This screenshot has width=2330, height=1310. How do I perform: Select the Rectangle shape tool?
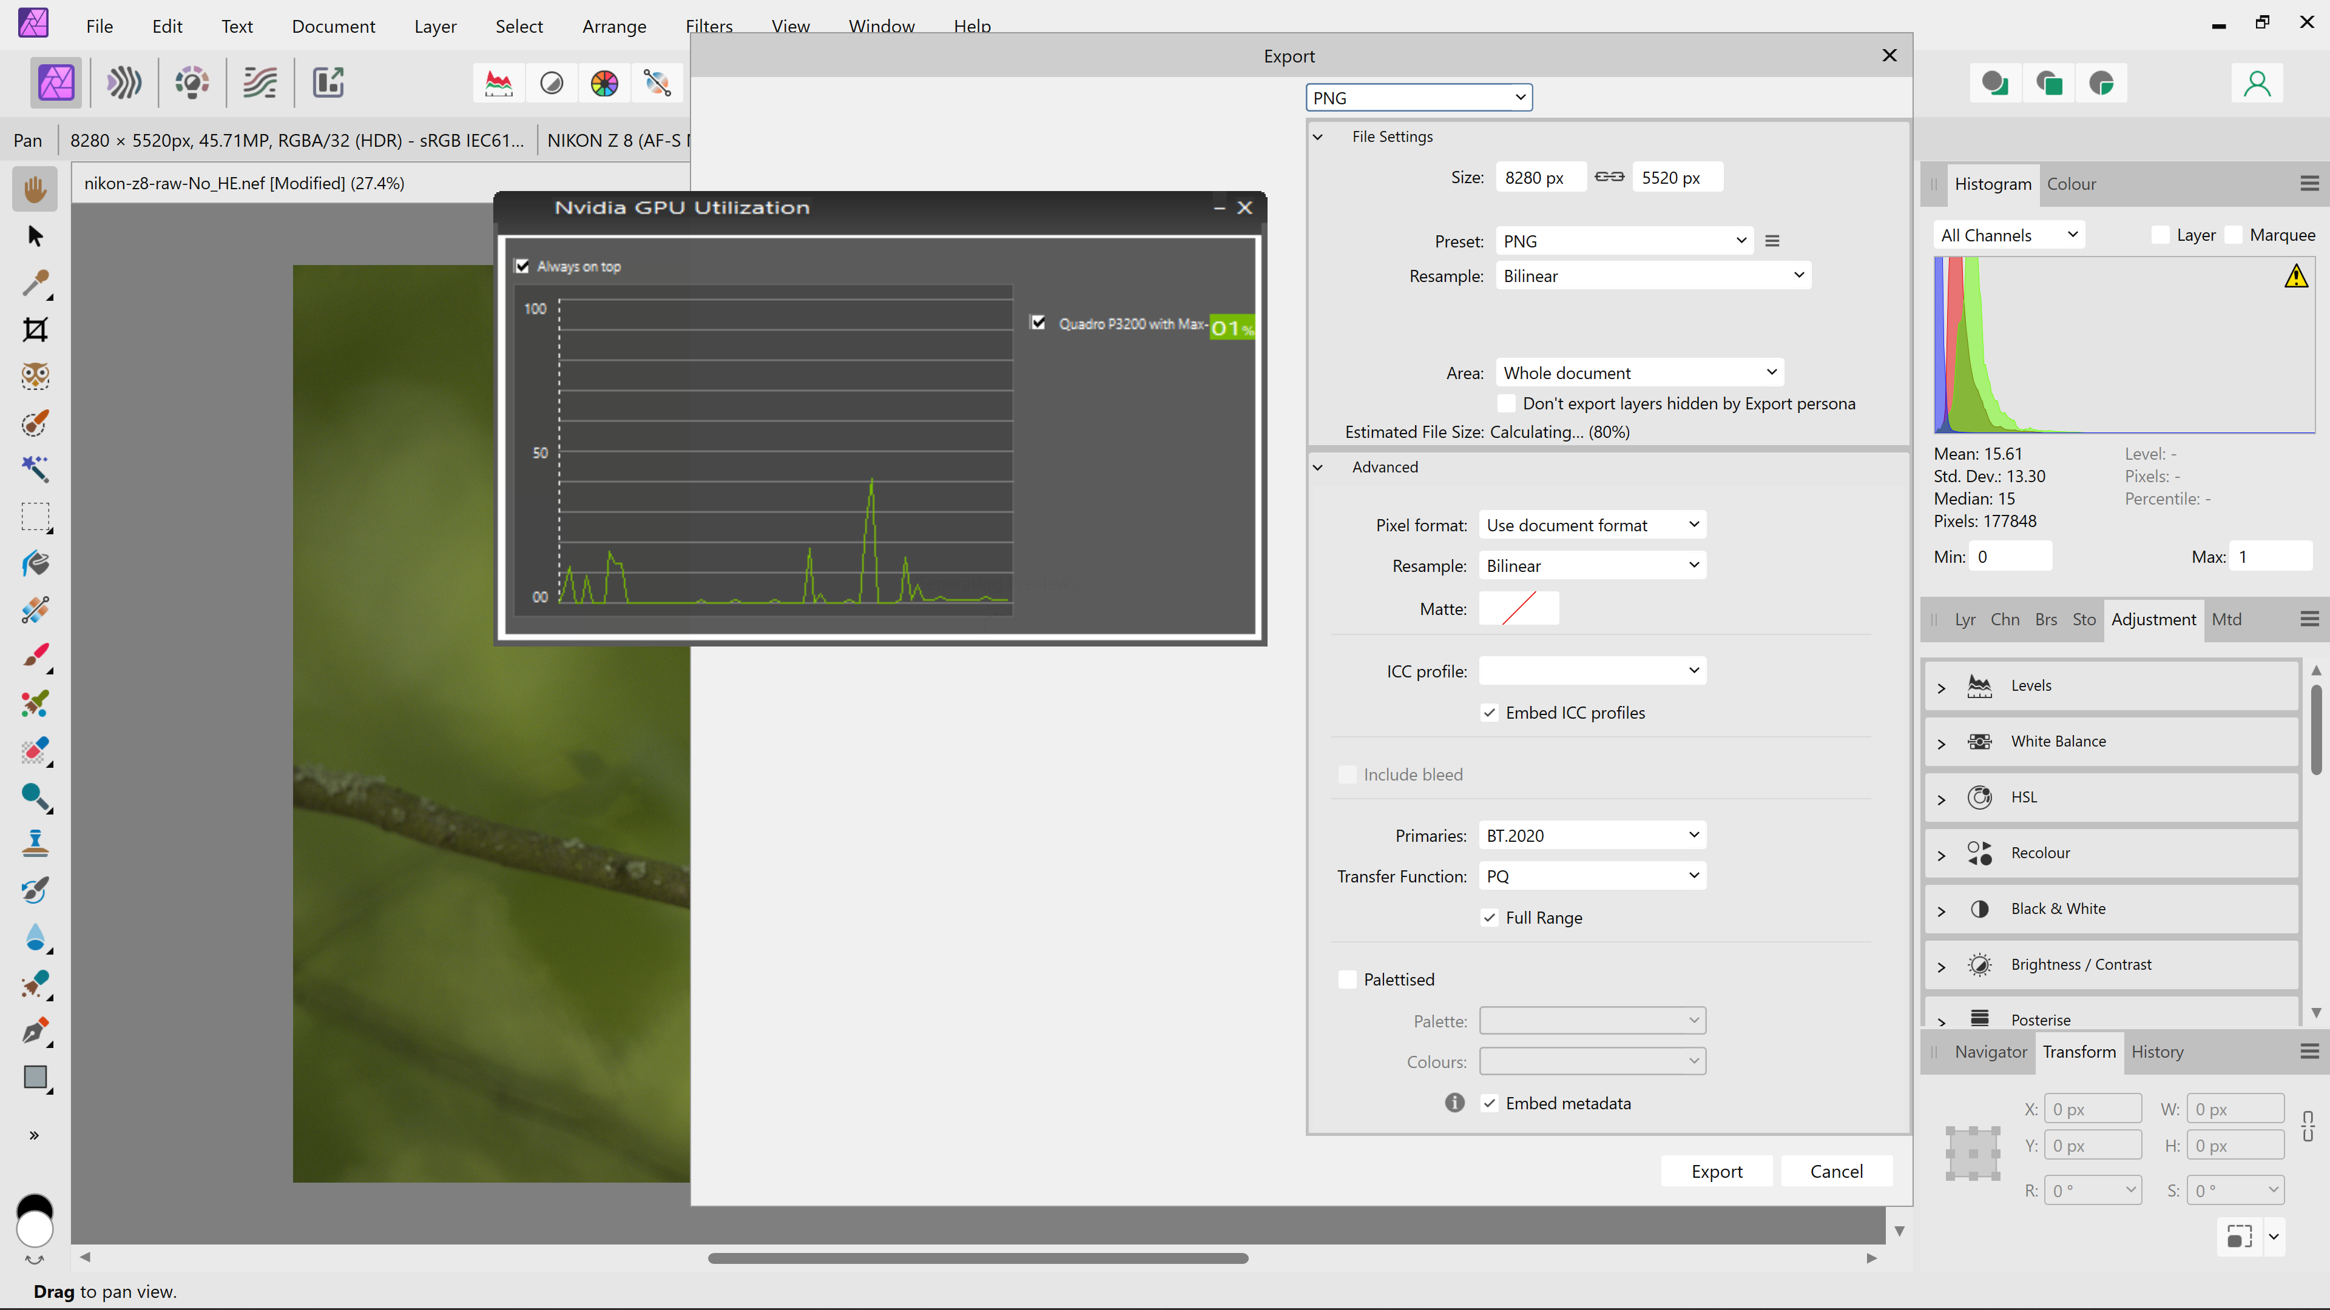[x=35, y=1078]
